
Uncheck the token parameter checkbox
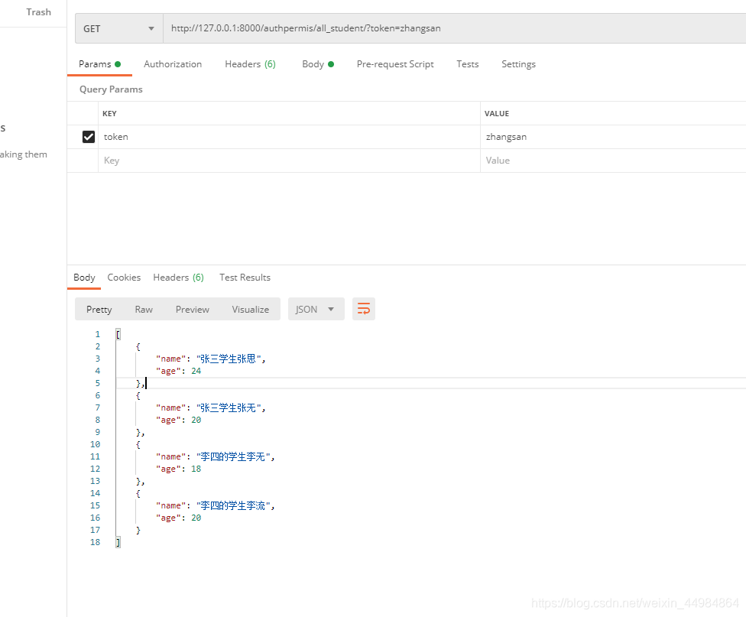[89, 137]
